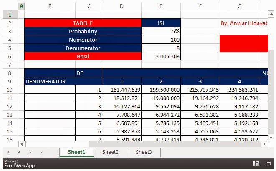Click Microsoft Excel Web App logo text
276x171 pixels.
click(x=19, y=164)
